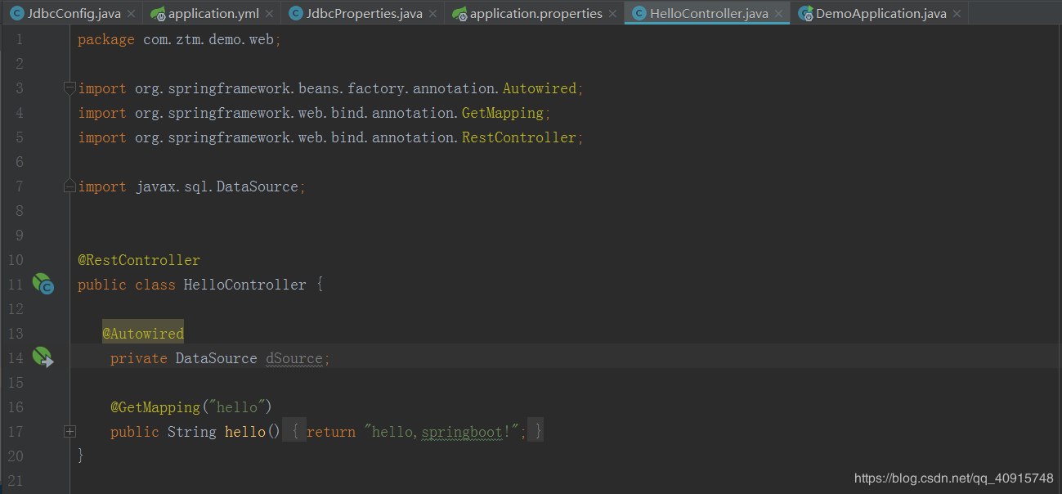
Task: Close the DemoApplication.java tab
Action: (958, 14)
